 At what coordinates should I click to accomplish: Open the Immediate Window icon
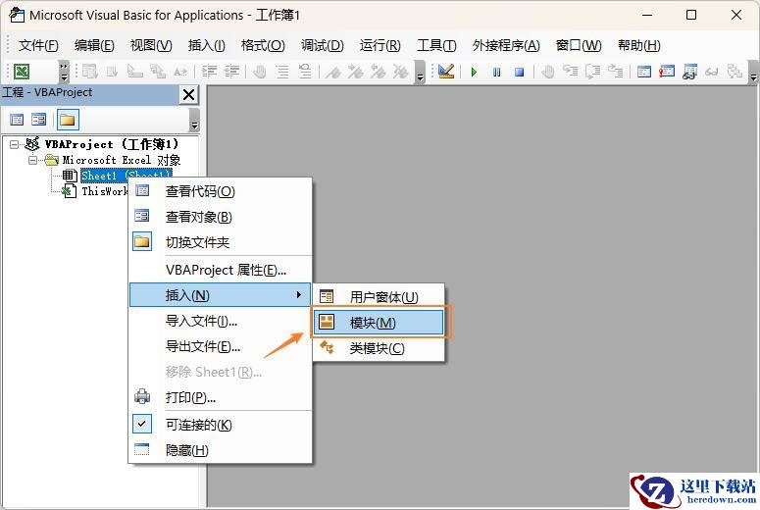(667, 72)
